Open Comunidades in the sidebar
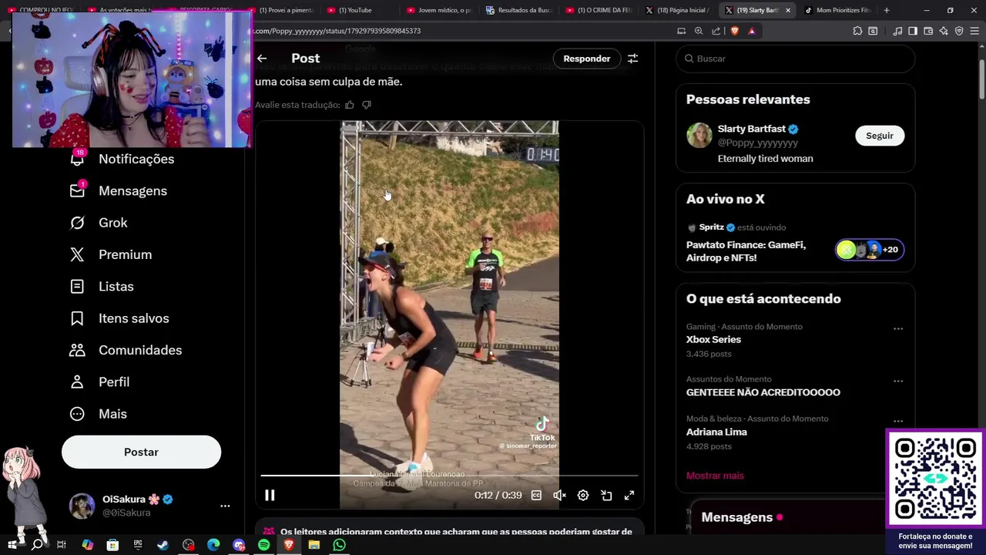986x555 pixels. coord(126,350)
